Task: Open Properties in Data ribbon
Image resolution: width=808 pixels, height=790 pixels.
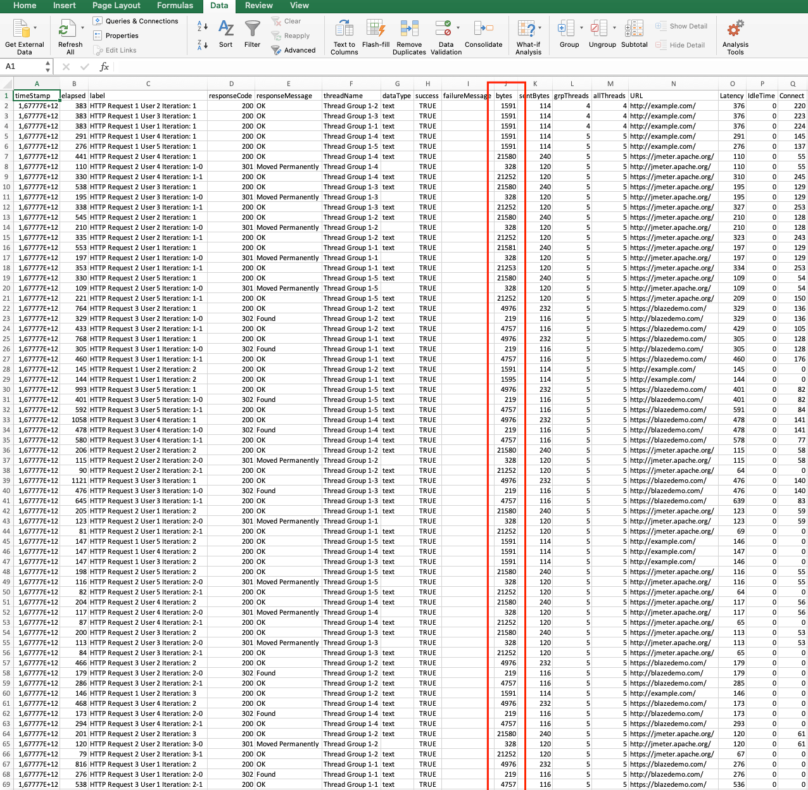Action: tap(116, 35)
